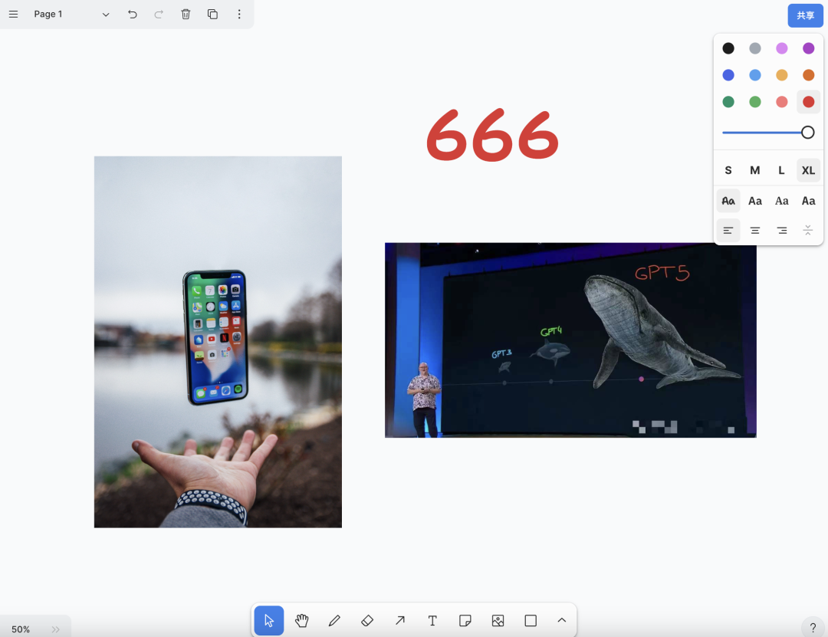
Task: Select the Image asset tool
Action: click(498, 621)
